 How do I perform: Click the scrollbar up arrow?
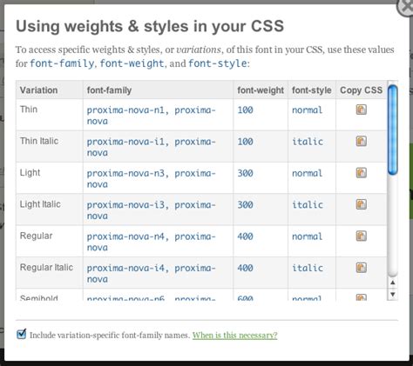[x=392, y=283]
